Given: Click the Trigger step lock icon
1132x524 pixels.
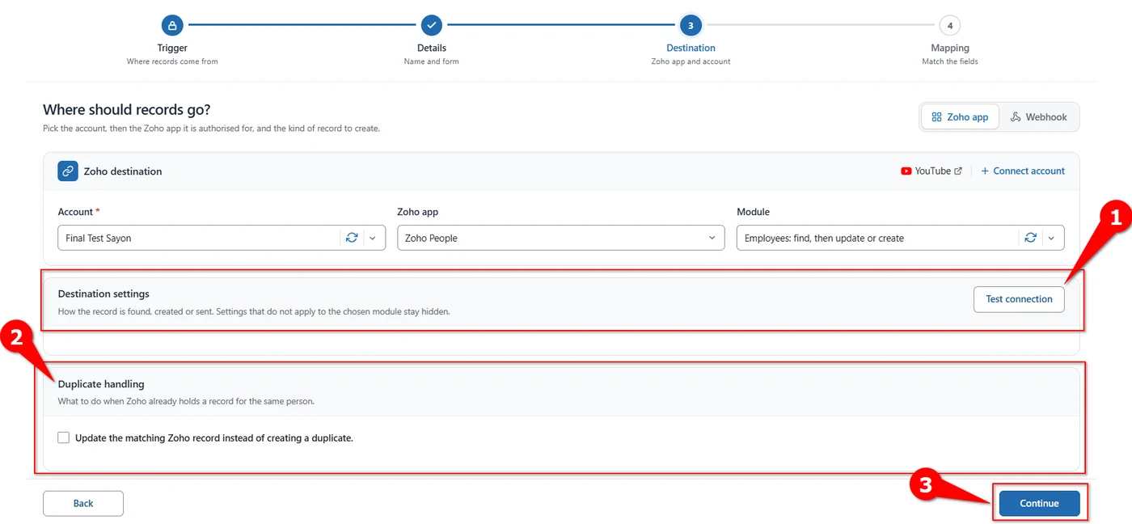Looking at the screenshot, I should coord(172,25).
